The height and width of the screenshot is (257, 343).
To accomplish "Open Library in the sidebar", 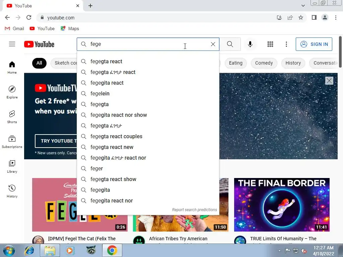I will [x=12, y=166].
